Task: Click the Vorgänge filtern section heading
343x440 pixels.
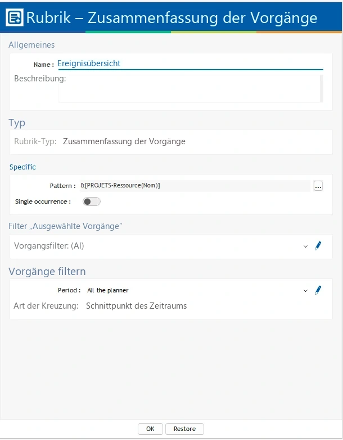Action: coord(47,272)
